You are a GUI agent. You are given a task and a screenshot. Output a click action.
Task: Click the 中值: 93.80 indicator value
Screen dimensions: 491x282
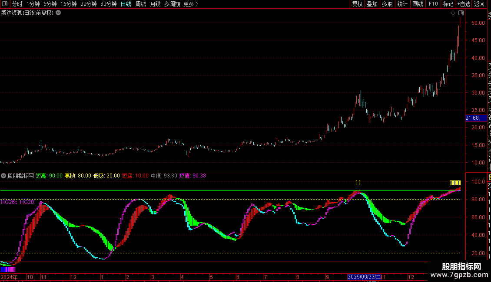point(164,176)
